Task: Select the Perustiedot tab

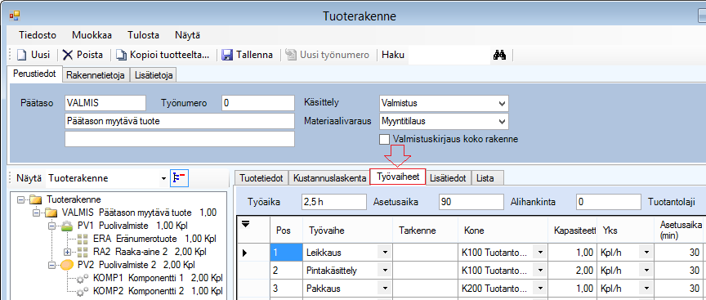Action: [34, 74]
